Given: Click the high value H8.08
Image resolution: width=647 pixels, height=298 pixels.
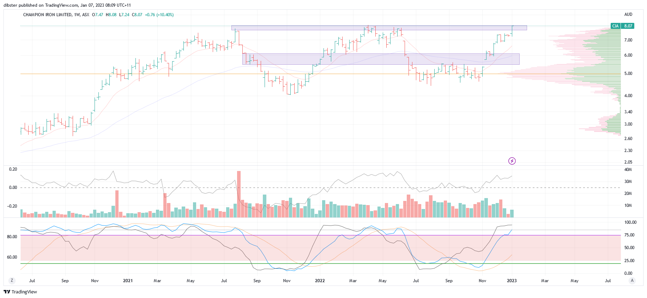Looking at the screenshot, I should click(x=111, y=15).
